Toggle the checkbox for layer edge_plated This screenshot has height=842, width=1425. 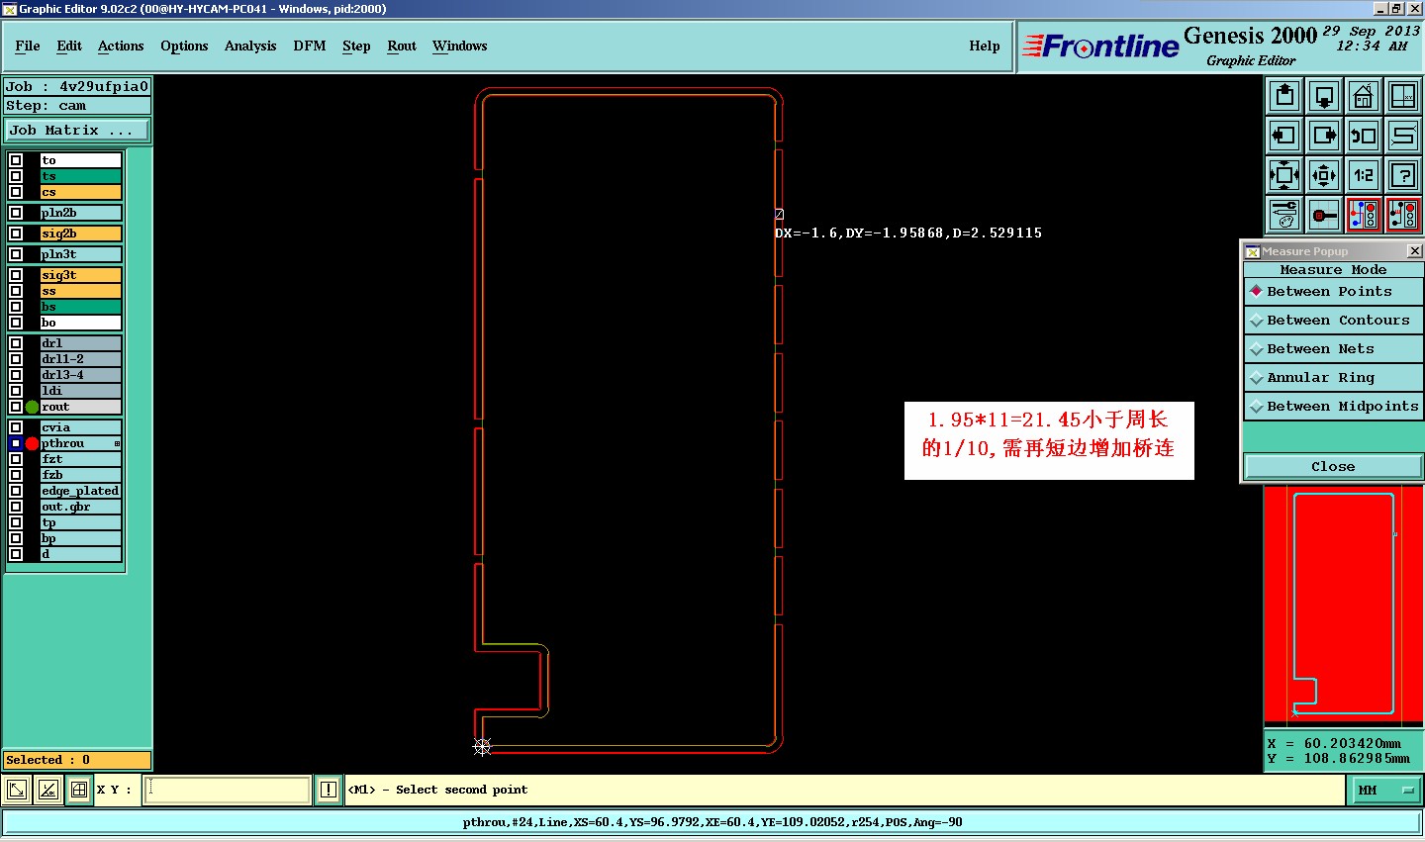click(x=16, y=491)
